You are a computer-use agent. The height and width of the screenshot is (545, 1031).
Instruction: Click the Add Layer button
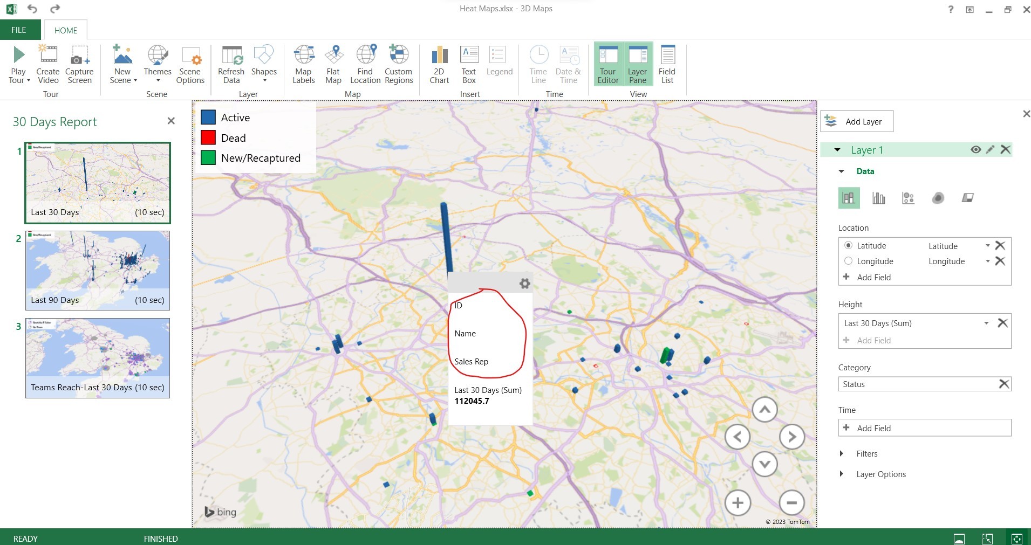(857, 121)
